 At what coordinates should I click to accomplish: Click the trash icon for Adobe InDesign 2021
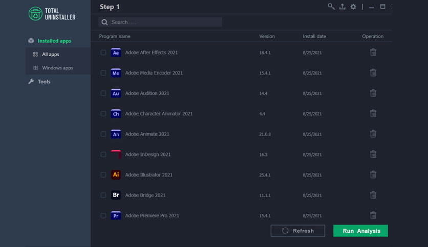(373, 154)
